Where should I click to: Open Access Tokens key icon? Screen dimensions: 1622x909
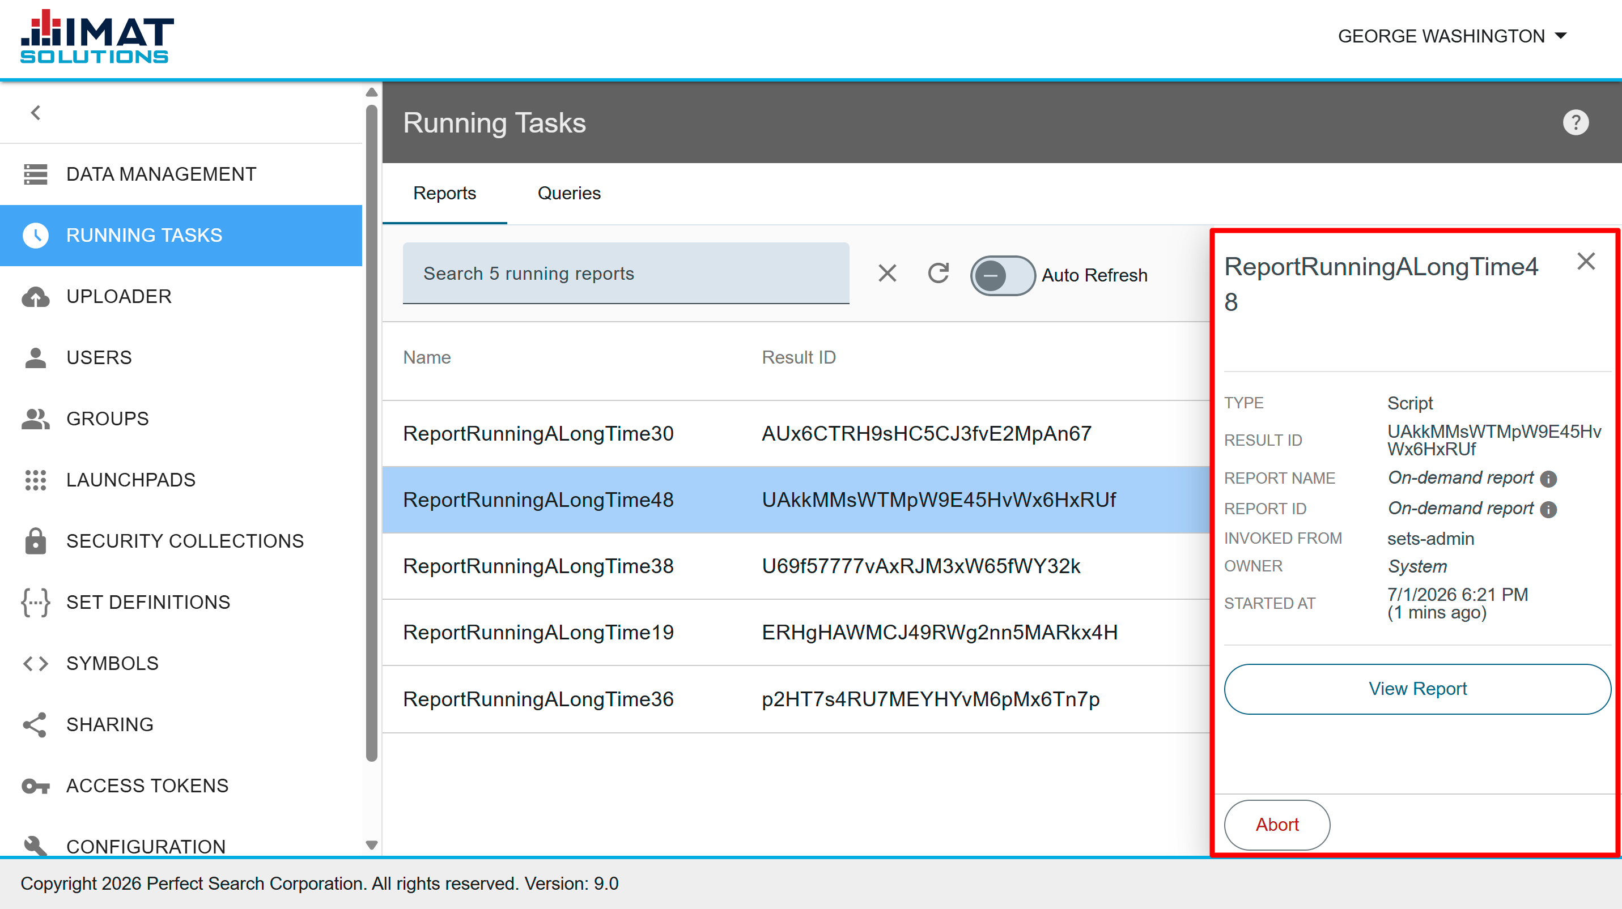(35, 786)
